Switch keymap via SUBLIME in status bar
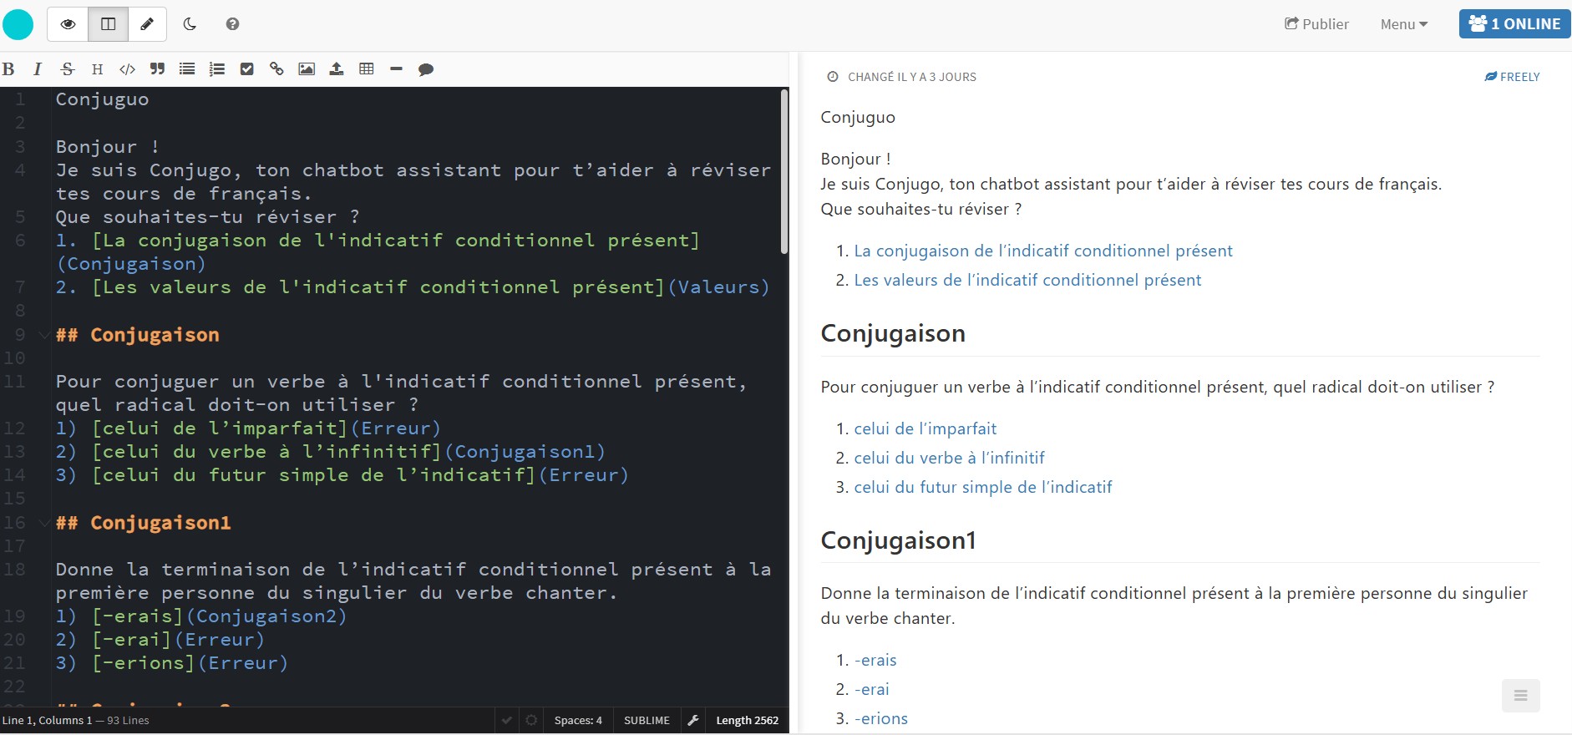Screen dimensions: 1572x735 [x=647, y=720]
